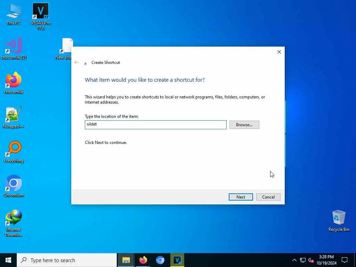Select the Internet Download Manager desktop shortcut

coord(14,223)
